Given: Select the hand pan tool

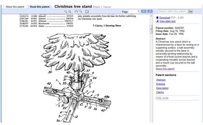Looking at the screenshot, I should (x=76, y=11).
